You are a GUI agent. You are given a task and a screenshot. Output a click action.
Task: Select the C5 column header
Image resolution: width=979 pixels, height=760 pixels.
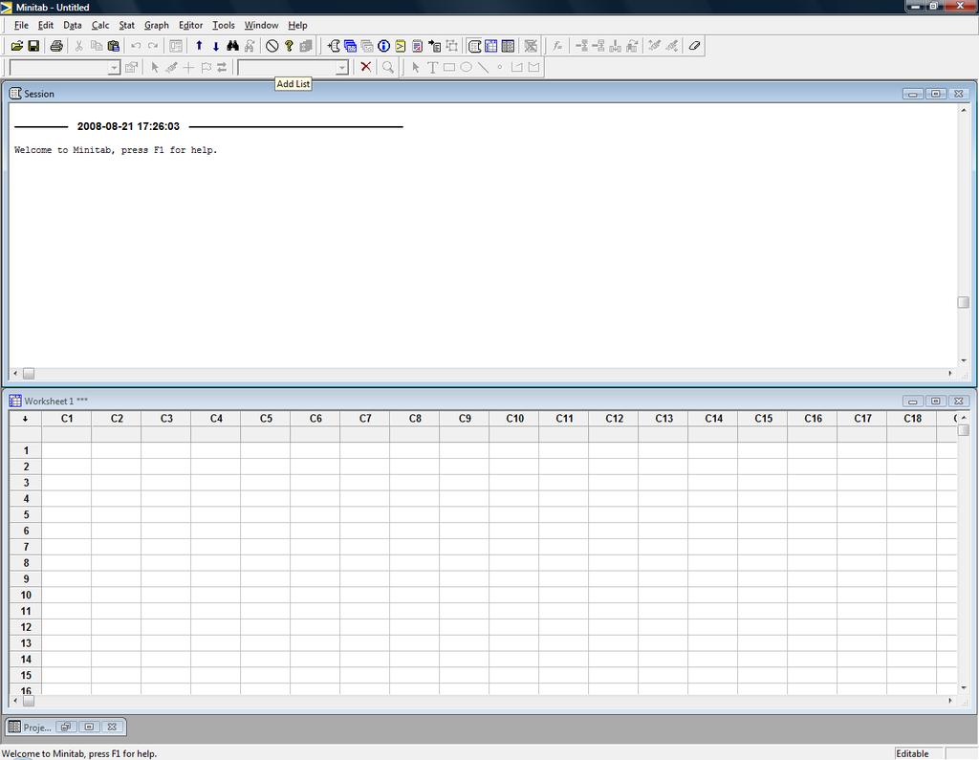point(266,419)
